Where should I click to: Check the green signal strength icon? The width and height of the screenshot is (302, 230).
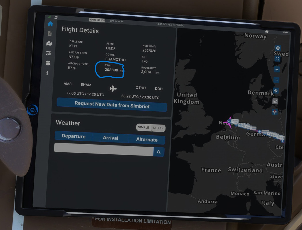click(x=49, y=17)
